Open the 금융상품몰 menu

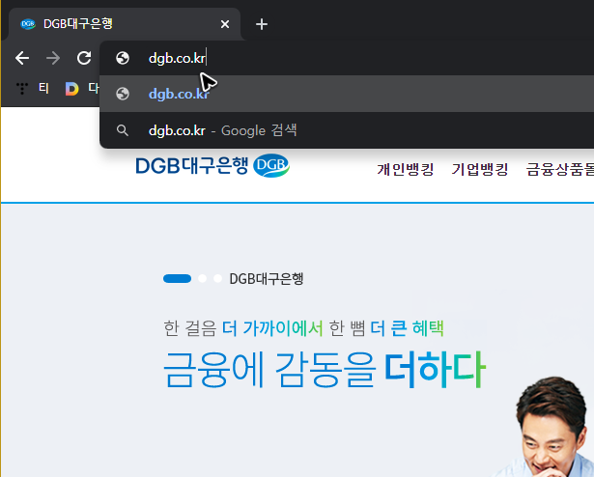560,169
